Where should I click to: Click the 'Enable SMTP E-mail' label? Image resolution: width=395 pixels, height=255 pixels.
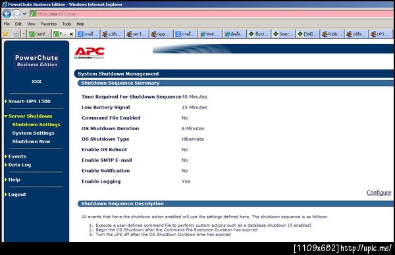click(107, 160)
